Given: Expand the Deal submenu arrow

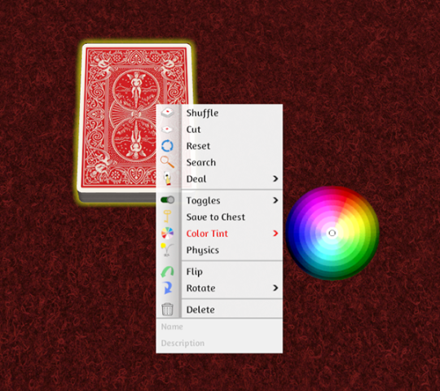Looking at the screenshot, I should tap(275, 178).
